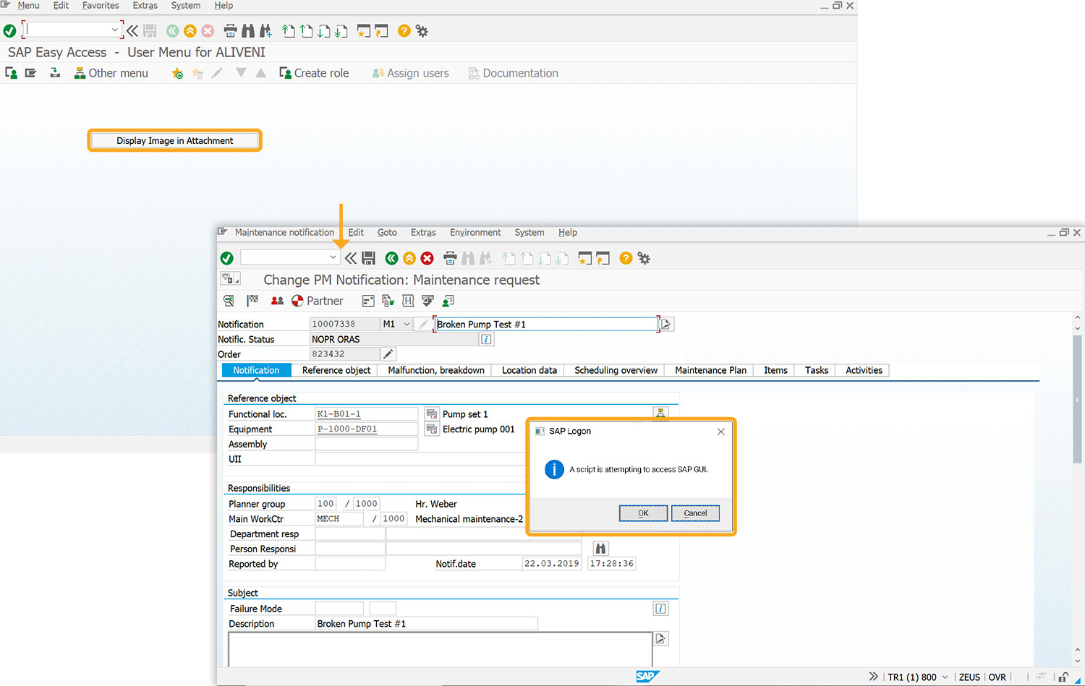Click the vertical scrollbar of notification window

[1077, 399]
